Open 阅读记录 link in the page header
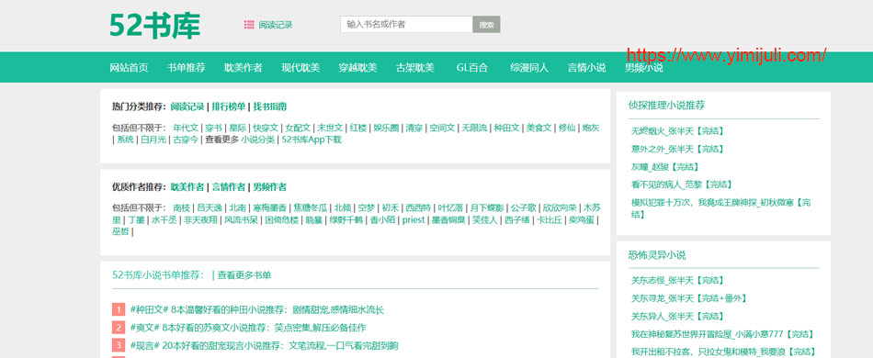This screenshot has height=358, width=873. 276,25
